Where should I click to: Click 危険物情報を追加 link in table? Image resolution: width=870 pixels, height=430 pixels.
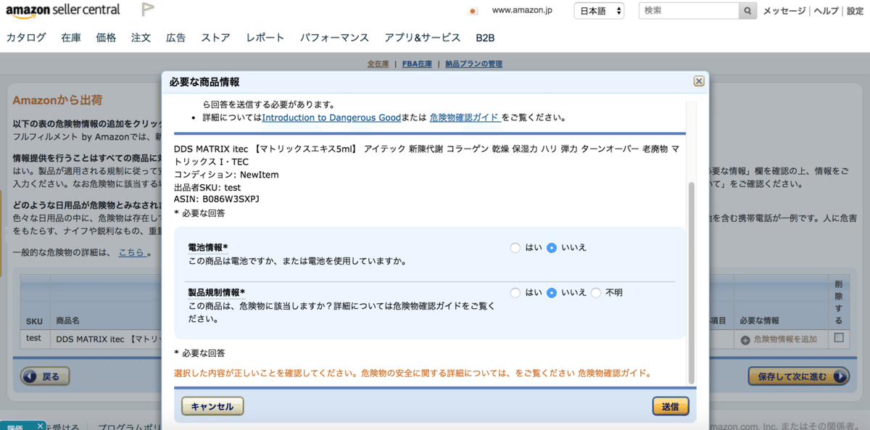785,339
